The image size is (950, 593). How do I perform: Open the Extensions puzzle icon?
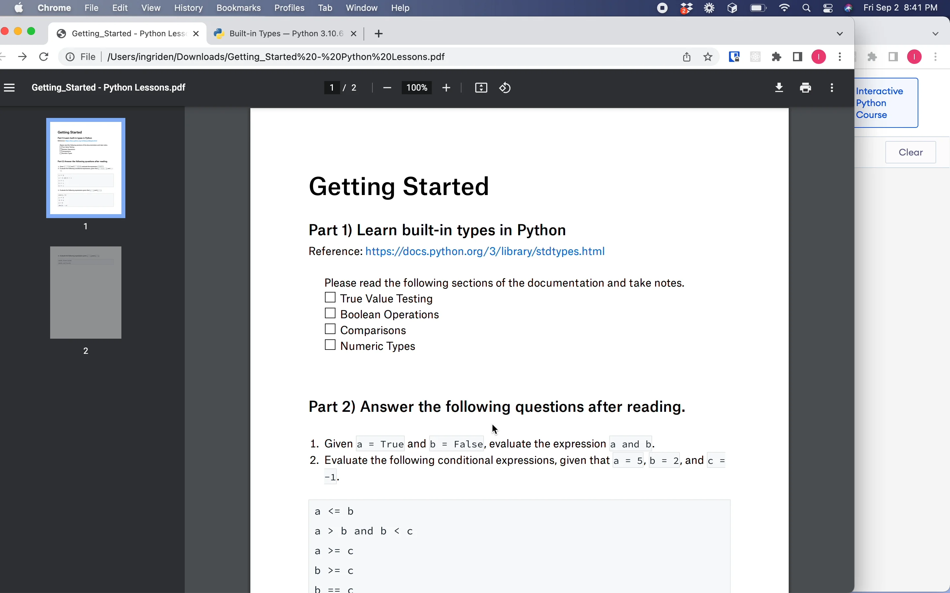(776, 57)
